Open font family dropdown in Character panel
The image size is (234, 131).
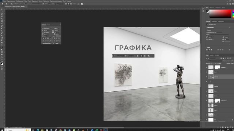point(48,28)
